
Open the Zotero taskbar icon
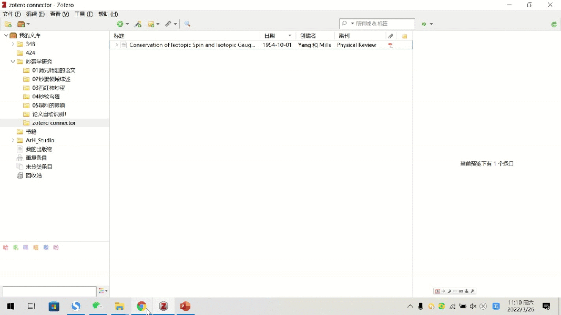tap(164, 306)
